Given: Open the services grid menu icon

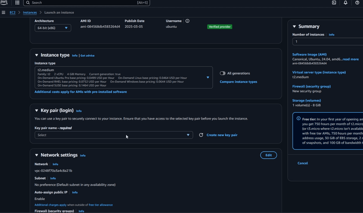Looking at the screenshot, I should [17, 3].
